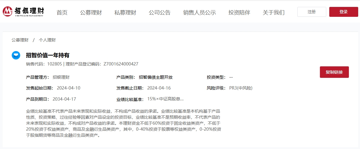360x149 pixels.
Task: Open 销售人员公示 page
Action: coord(199,13)
